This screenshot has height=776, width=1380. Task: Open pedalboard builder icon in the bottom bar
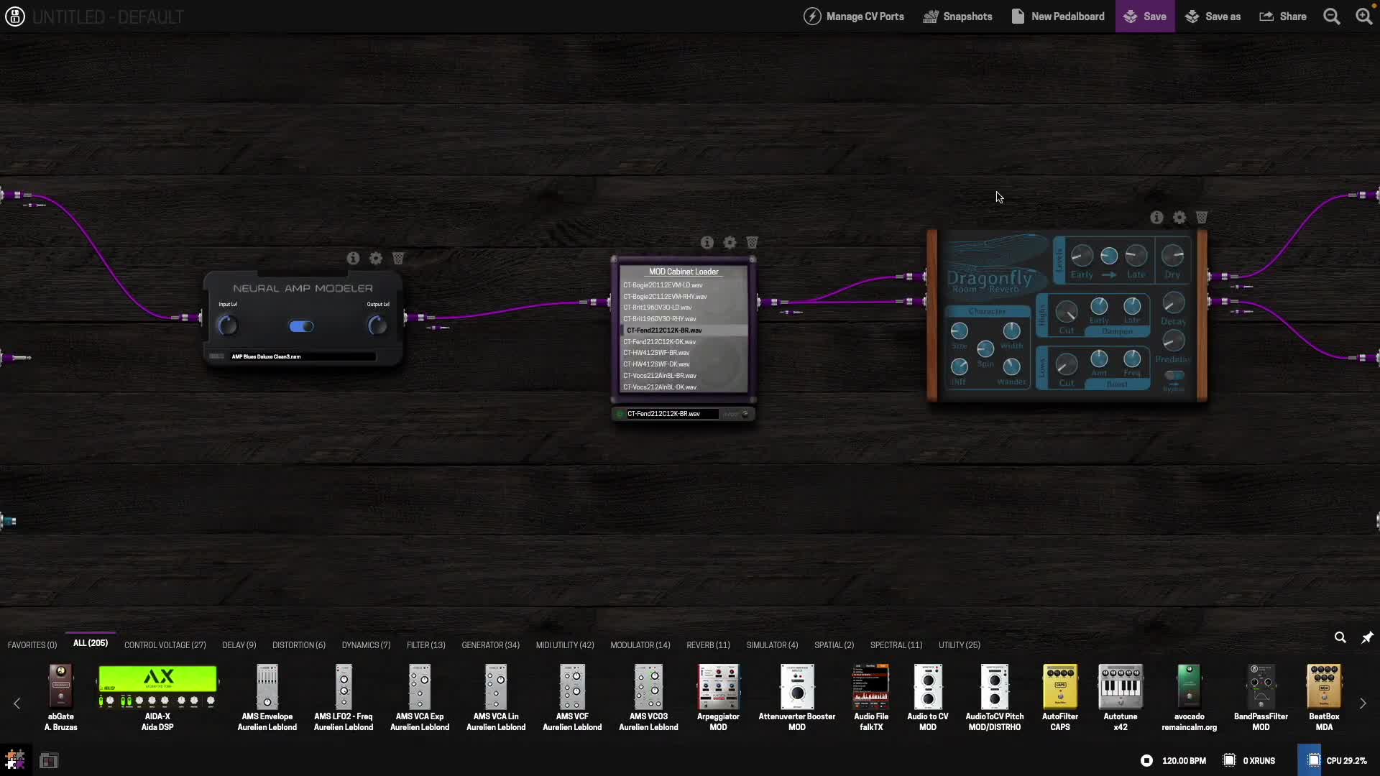[15, 760]
